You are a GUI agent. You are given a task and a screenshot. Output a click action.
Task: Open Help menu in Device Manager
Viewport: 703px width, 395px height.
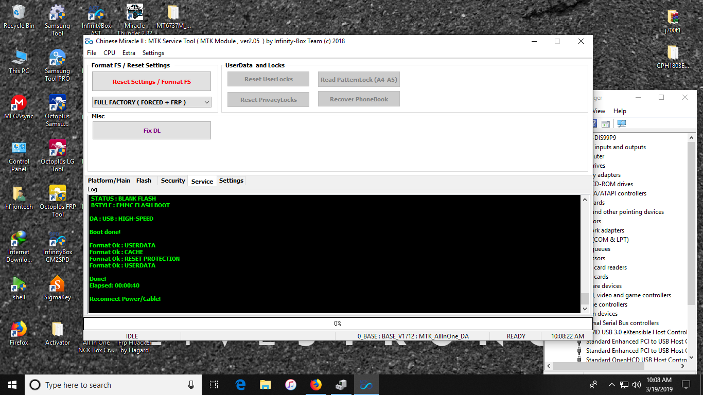[620, 111]
